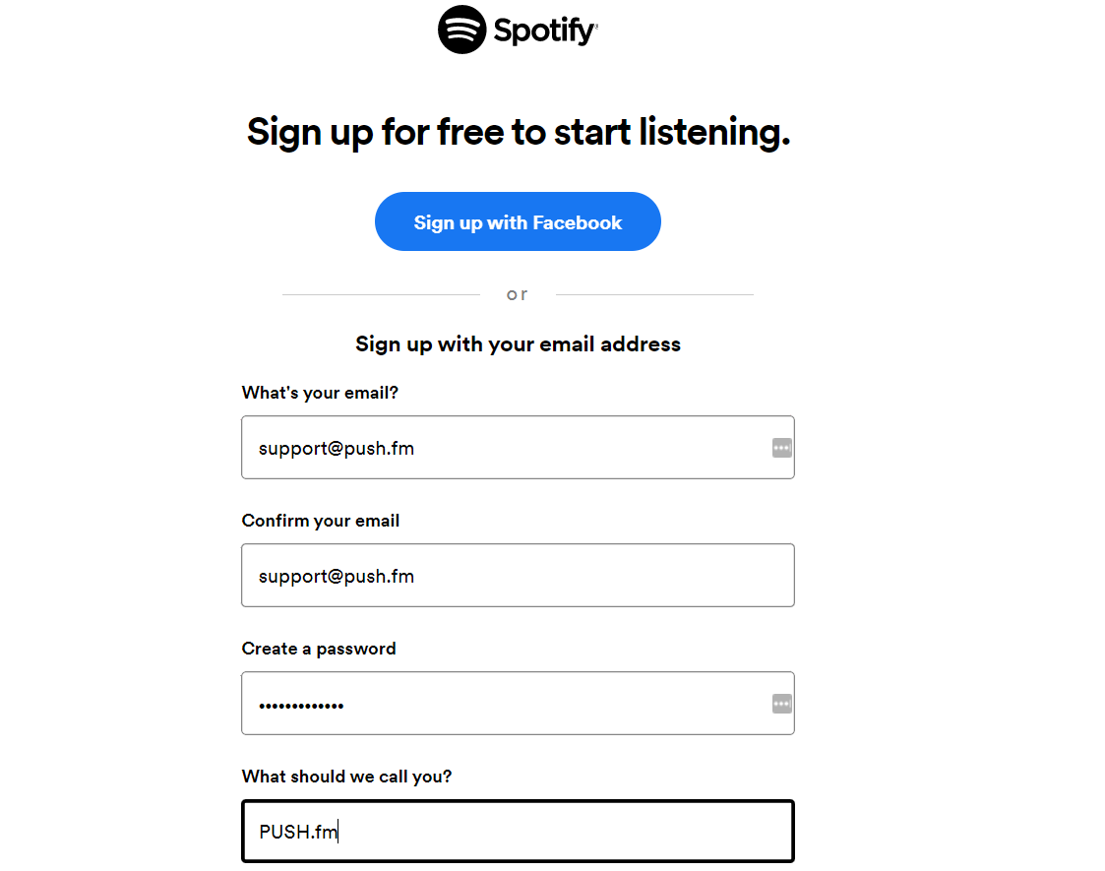Click "Sign up with your email address" text
Image resolution: width=1105 pixels, height=871 pixels.
point(518,344)
